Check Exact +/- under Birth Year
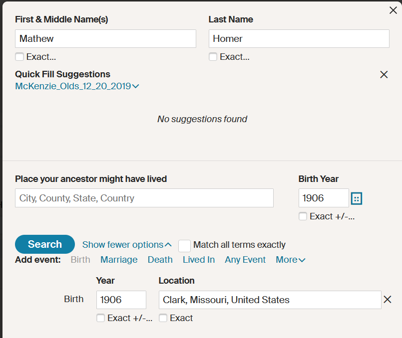This screenshot has width=402, height=338. pyautogui.click(x=303, y=216)
